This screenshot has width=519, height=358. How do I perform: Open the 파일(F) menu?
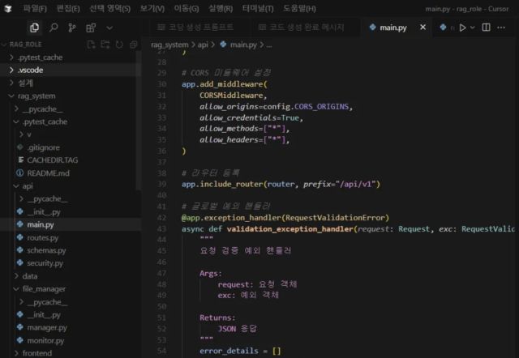tap(36, 7)
